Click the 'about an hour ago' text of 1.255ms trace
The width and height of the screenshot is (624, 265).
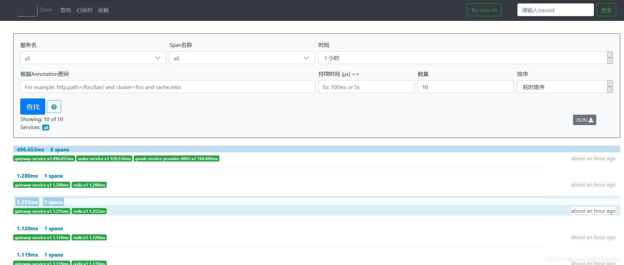[x=593, y=211]
